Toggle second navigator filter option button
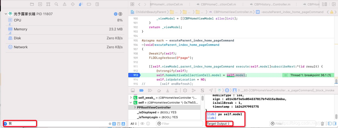Screen dimensions: 338x128 coord(119,124)
